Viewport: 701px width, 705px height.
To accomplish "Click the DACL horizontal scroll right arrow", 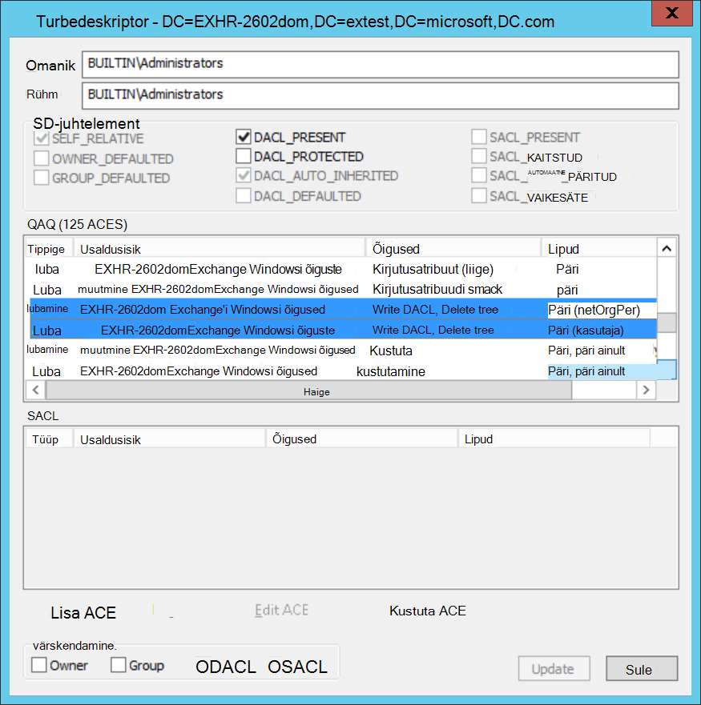I will pyautogui.click(x=646, y=390).
